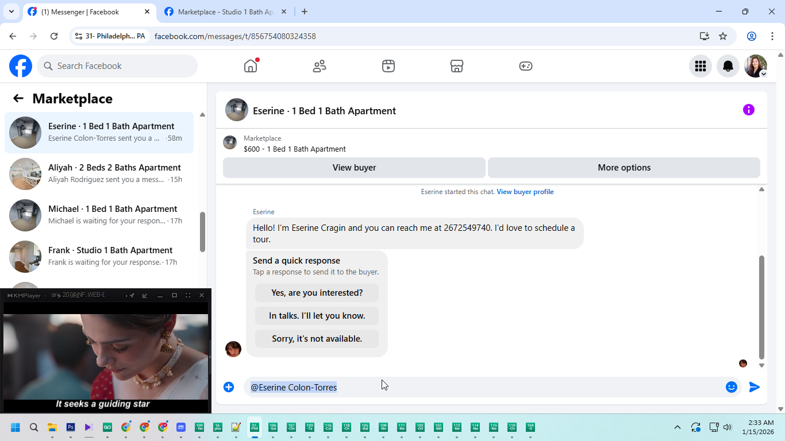Click the taskbar volume icon
Viewport: 785px width, 441px height.
click(x=728, y=427)
